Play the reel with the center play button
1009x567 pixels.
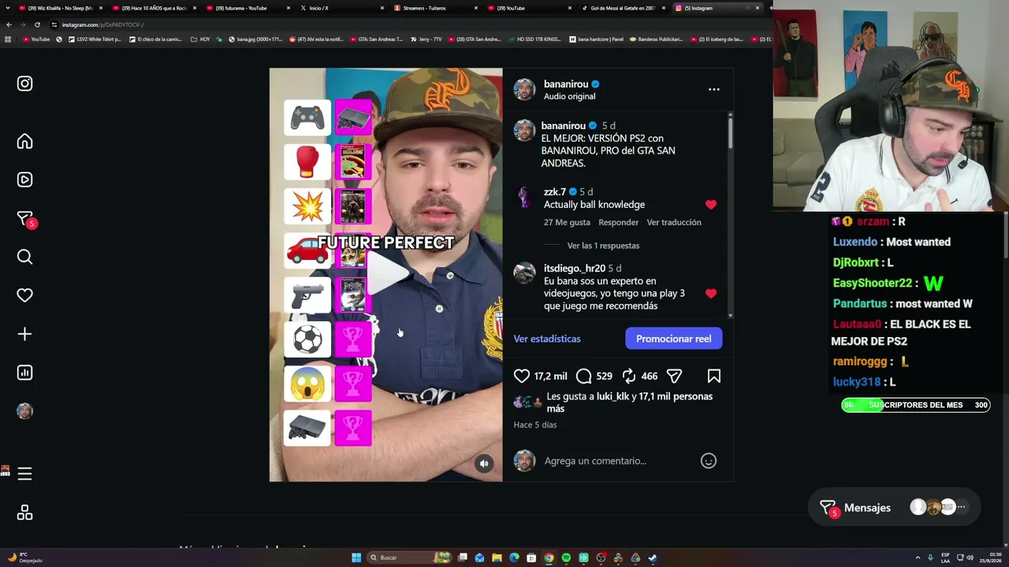point(386,273)
